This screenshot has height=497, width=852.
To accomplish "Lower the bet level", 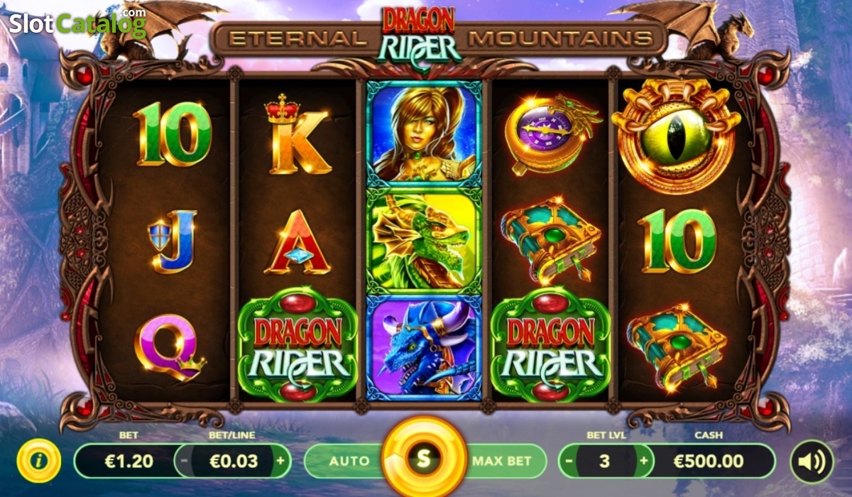I will (x=569, y=461).
